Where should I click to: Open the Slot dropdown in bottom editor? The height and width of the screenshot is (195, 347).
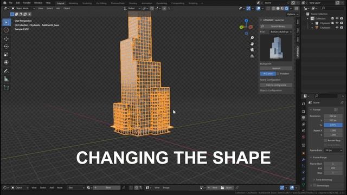(76, 188)
